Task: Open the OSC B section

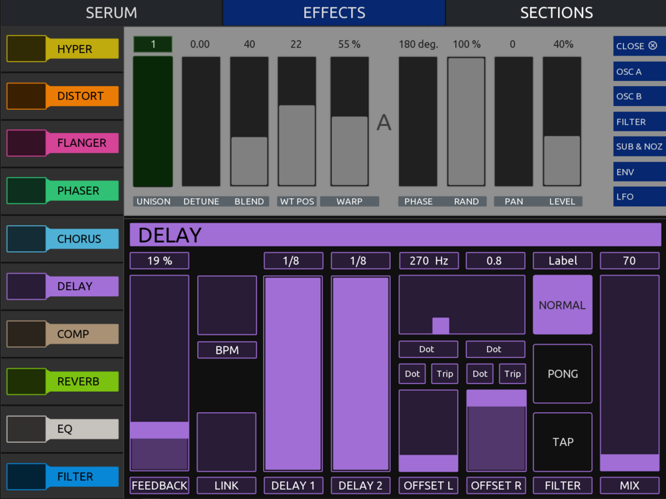Action: tap(639, 96)
